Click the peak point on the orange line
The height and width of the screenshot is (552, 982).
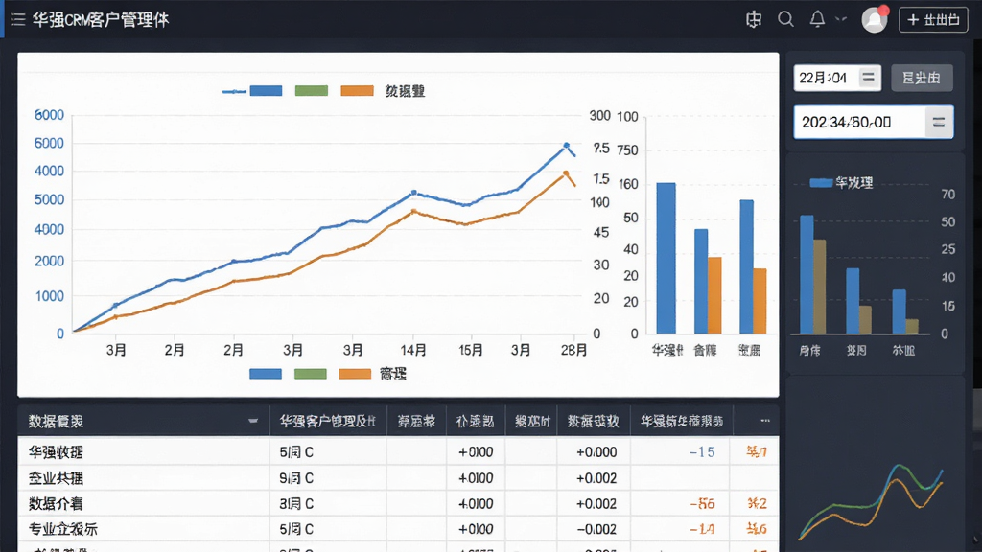[566, 173]
